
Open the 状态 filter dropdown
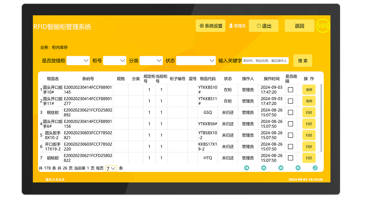[196, 61]
